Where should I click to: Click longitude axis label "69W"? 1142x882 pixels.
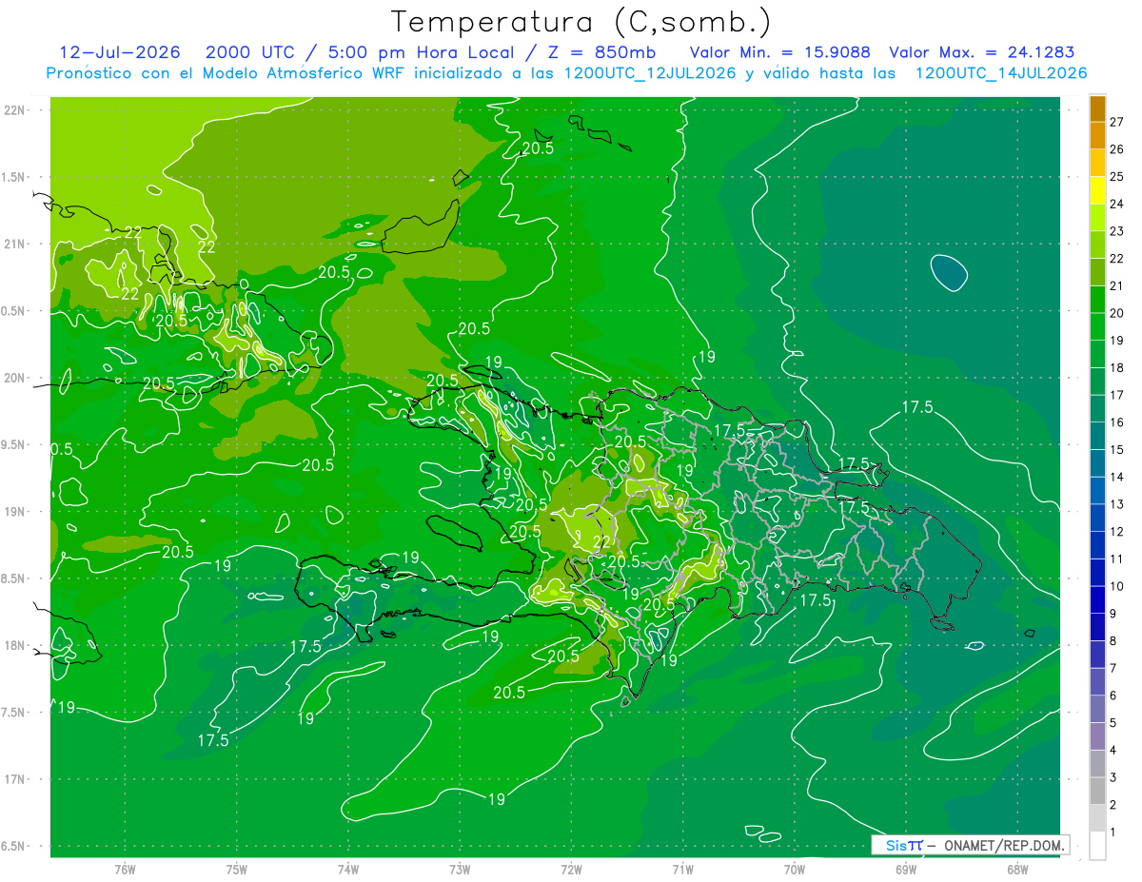click(906, 869)
